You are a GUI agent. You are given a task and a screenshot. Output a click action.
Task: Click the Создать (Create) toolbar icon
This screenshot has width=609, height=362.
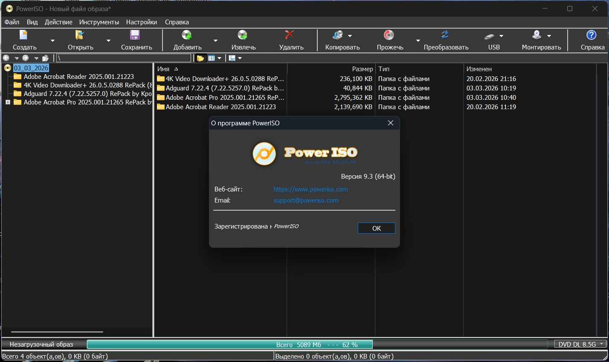(x=24, y=35)
